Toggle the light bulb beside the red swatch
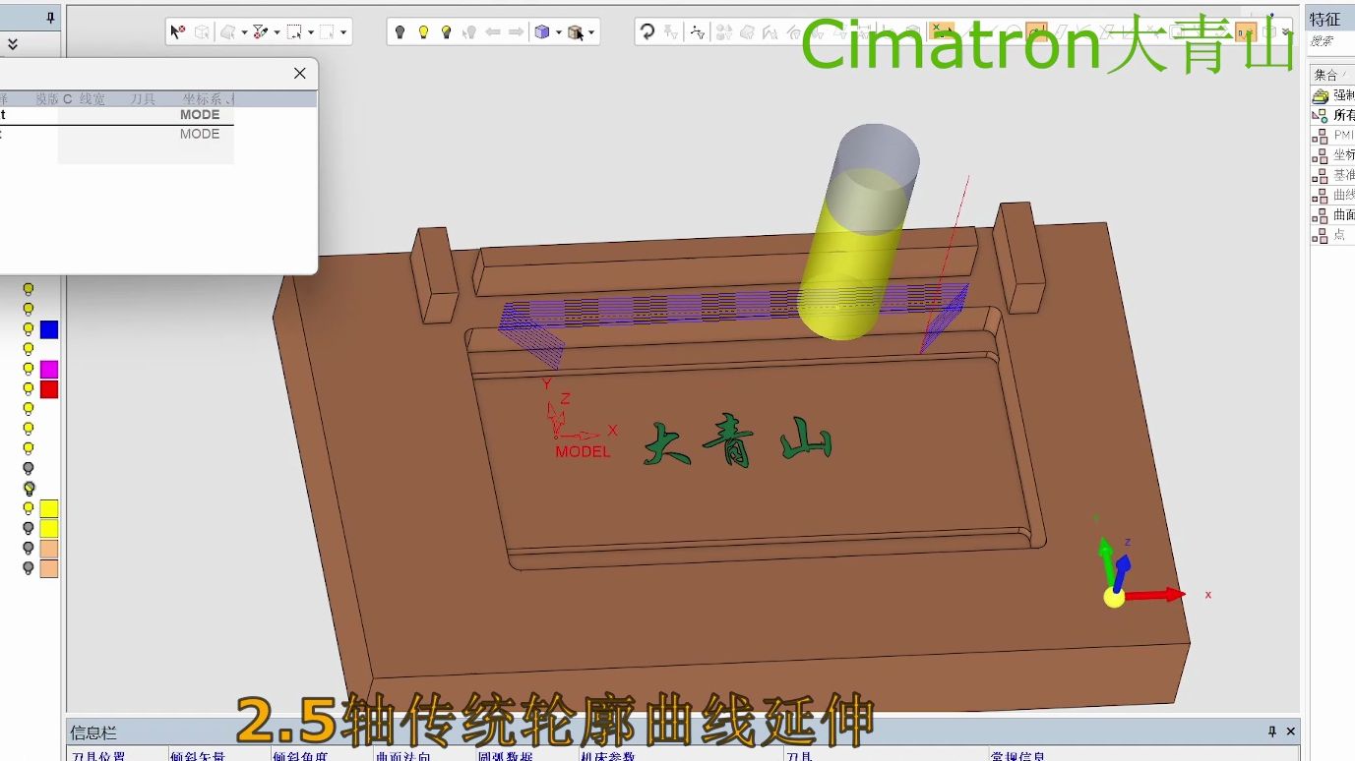The image size is (1355, 761). [x=29, y=389]
